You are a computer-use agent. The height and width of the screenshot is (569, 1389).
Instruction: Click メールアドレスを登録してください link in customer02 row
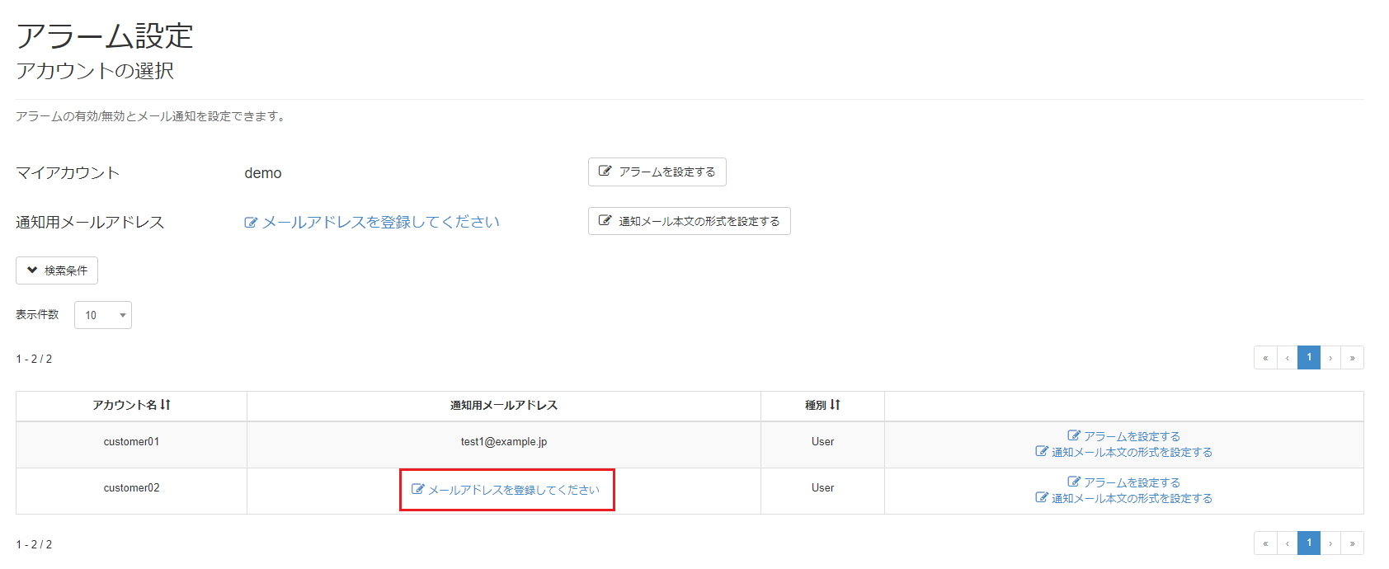pyautogui.click(x=506, y=490)
